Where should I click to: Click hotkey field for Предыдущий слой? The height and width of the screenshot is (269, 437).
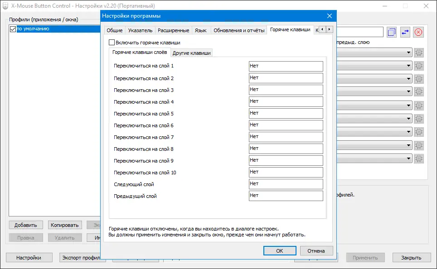[286, 196]
